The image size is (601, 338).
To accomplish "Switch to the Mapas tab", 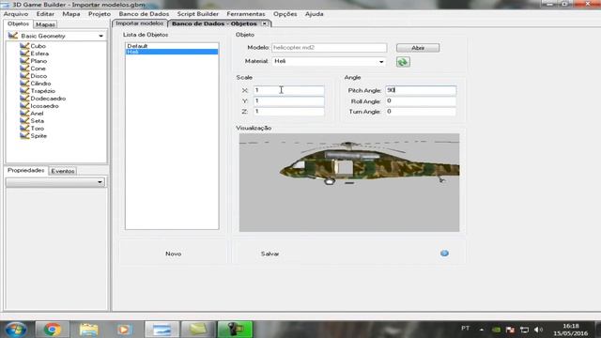I will [x=45, y=24].
